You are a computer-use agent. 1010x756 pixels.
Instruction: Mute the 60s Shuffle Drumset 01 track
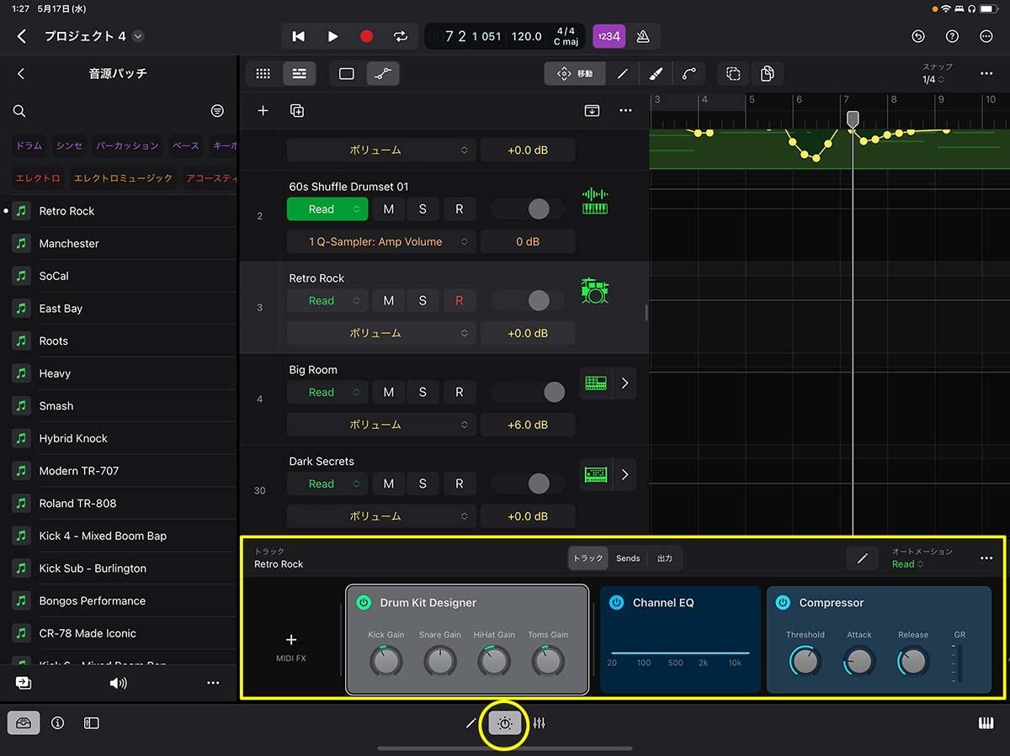[389, 209]
